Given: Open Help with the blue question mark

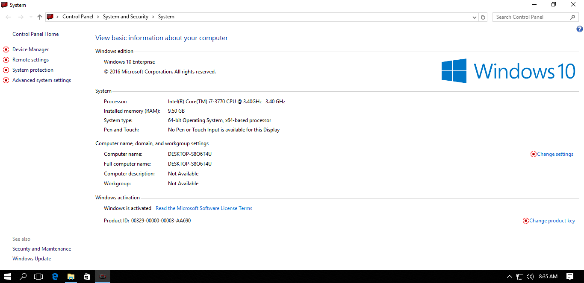Looking at the screenshot, I should 579,29.
